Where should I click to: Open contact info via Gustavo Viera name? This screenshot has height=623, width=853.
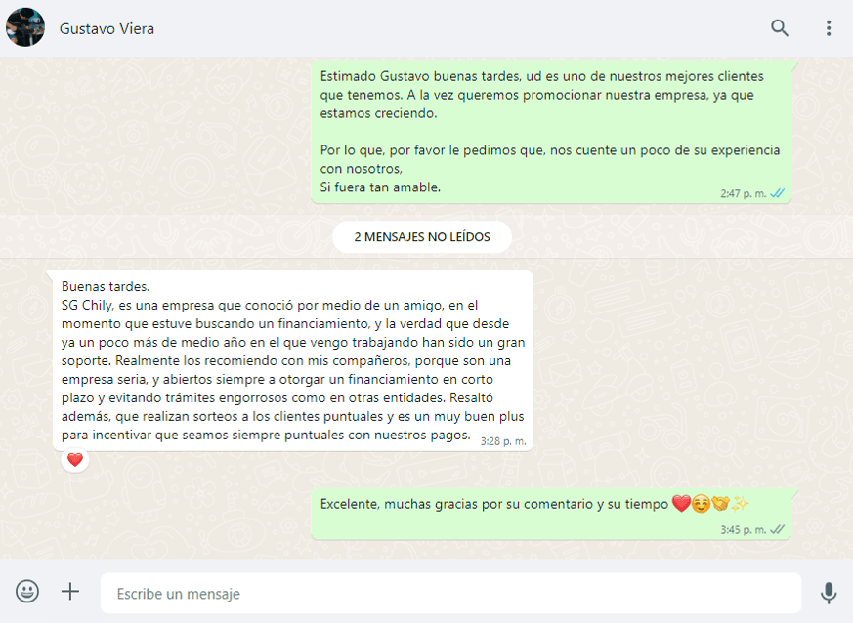coord(107,29)
